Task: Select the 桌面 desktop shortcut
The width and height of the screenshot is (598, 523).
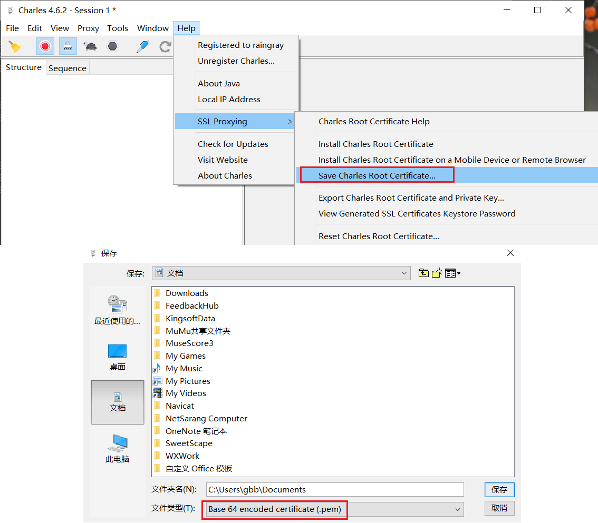Action: click(117, 357)
